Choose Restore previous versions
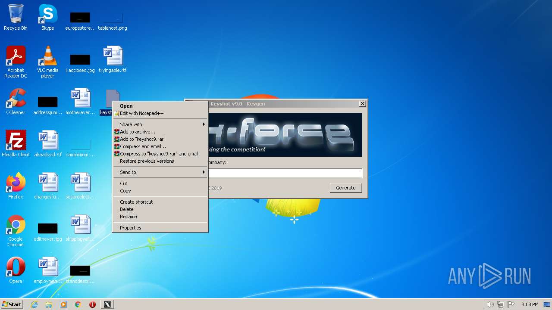Screen dimensions: 552x310 point(160,161)
